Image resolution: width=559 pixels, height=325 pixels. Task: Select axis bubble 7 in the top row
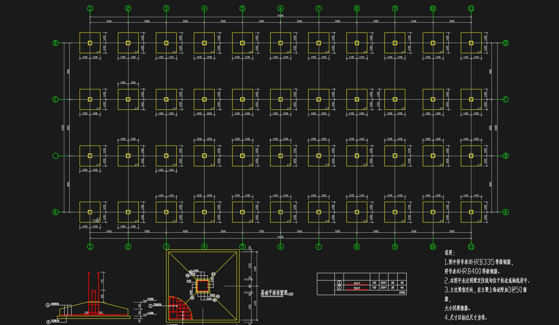click(x=319, y=8)
